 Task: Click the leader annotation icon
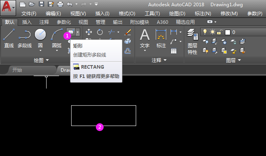pyautogui.click(x=174, y=41)
